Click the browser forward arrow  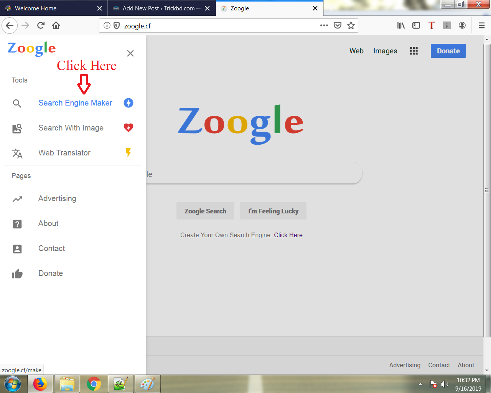click(25, 26)
